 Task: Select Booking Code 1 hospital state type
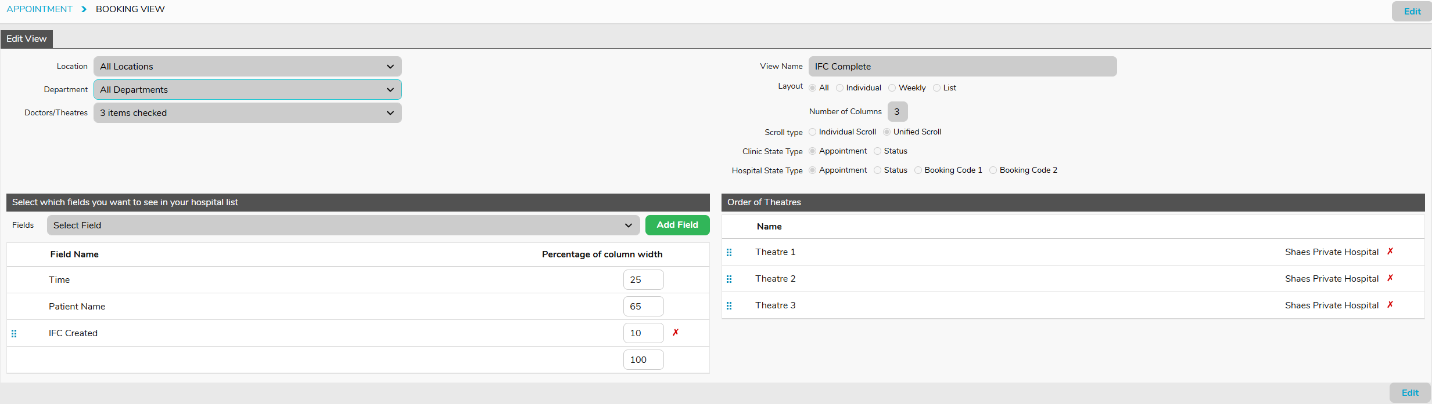click(x=918, y=170)
